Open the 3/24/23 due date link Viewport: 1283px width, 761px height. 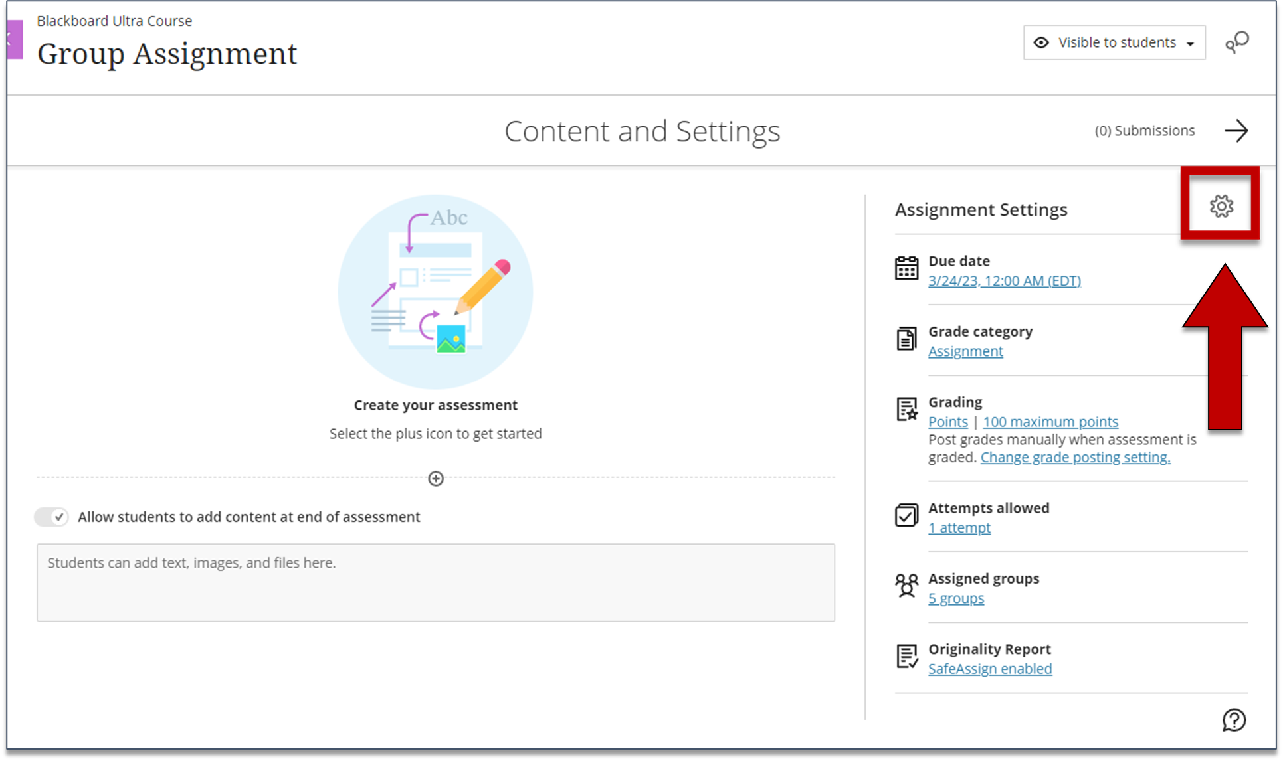(x=1004, y=281)
